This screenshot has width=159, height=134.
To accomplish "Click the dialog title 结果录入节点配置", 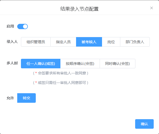I will (x=79, y=9).
